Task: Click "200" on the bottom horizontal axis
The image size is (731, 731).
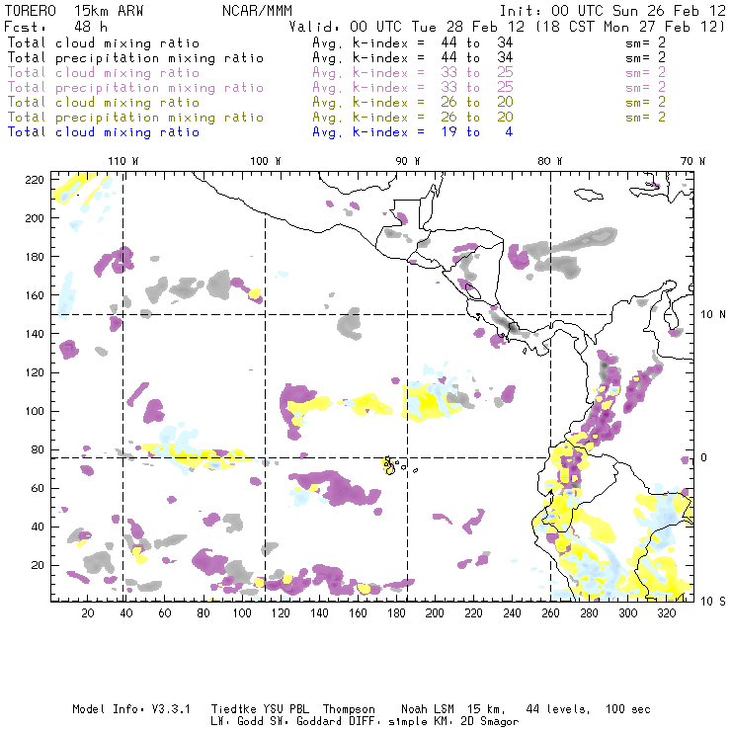Action: pyautogui.click(x=435, y=613)
